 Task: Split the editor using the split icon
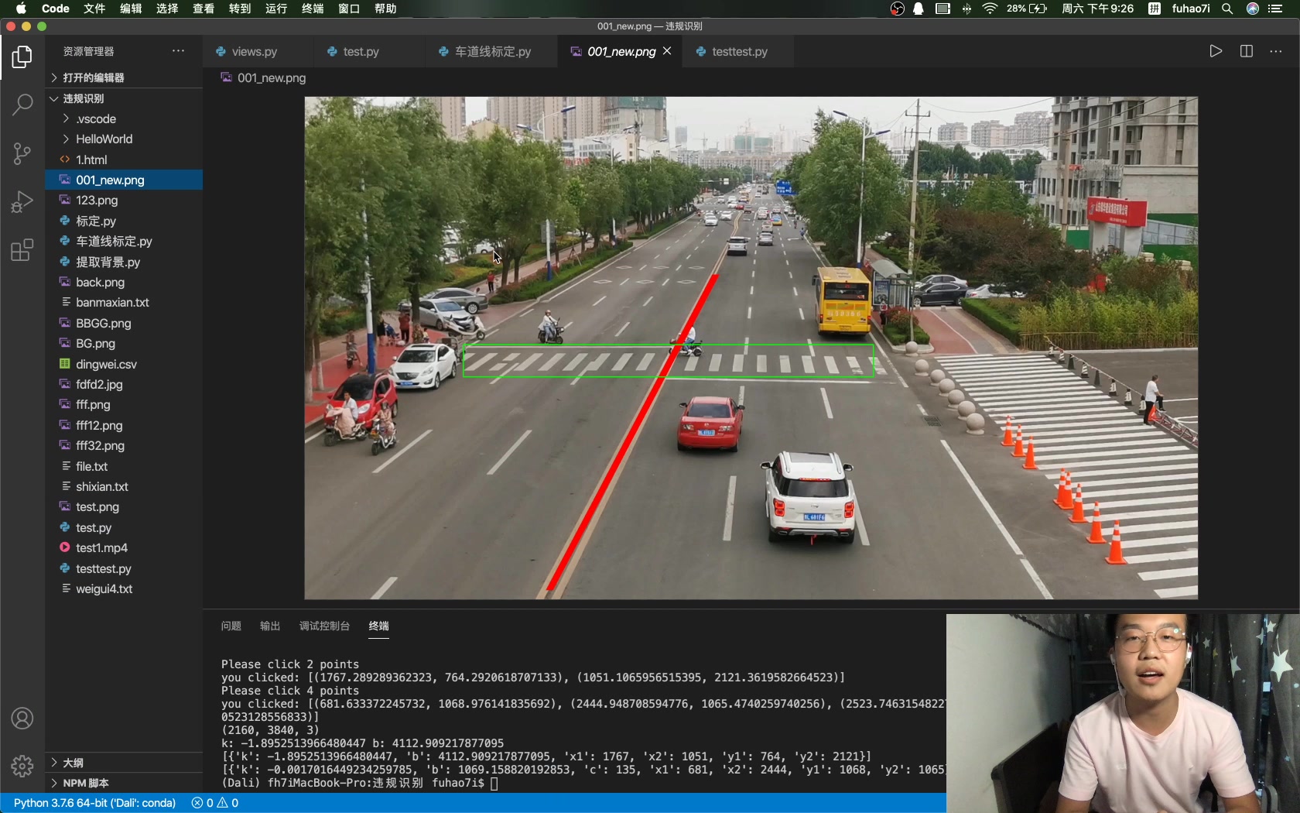(x=1246, y=51)
